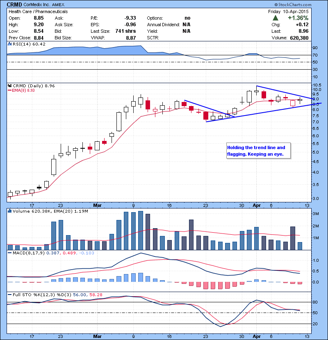Click the Volume value 620,380
The image size is (328, 340).
299,38
